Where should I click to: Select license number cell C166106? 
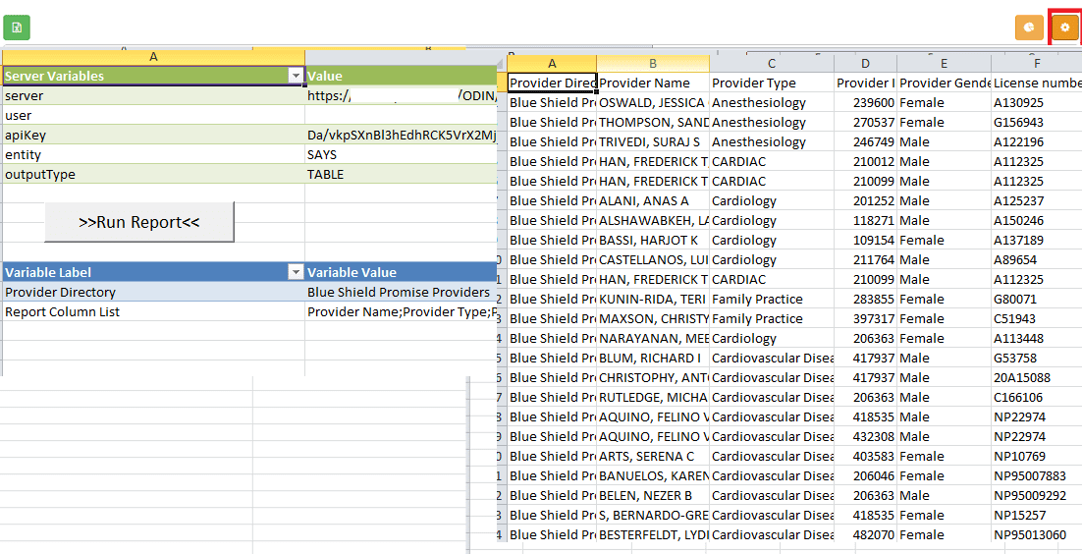point(1037,397)
